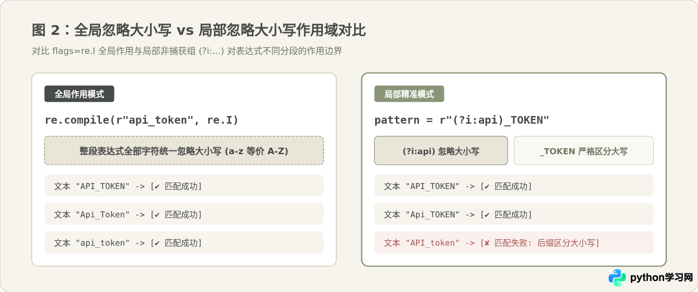Select the pattern = r"(?i:api)_TOKEN" code line
The height and width of the screenshot is (292, 698).
[x=461, y=120]
